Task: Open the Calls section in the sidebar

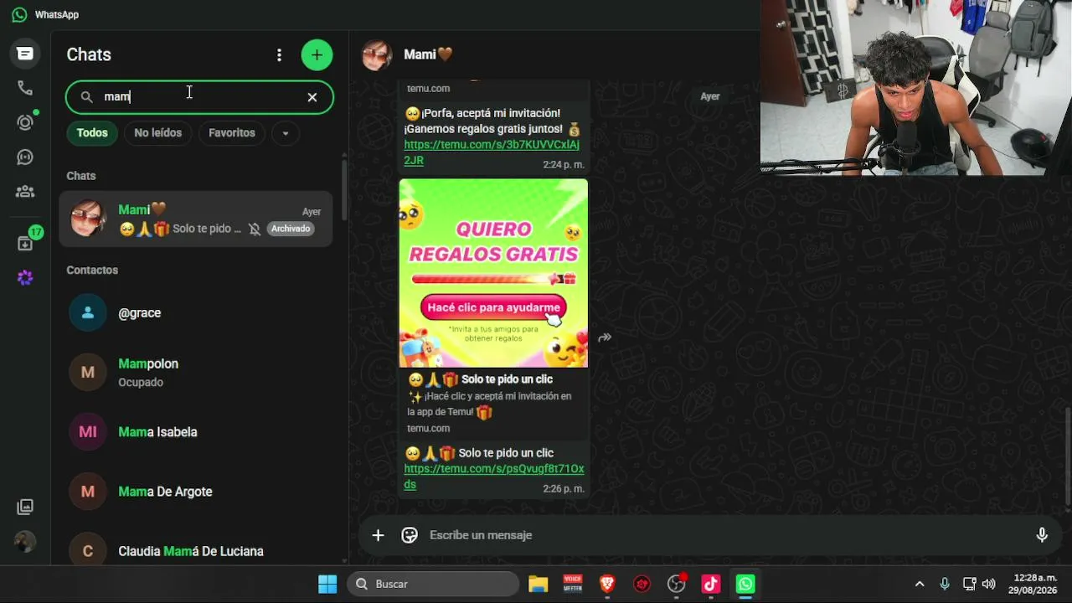Action: (25, 88)
